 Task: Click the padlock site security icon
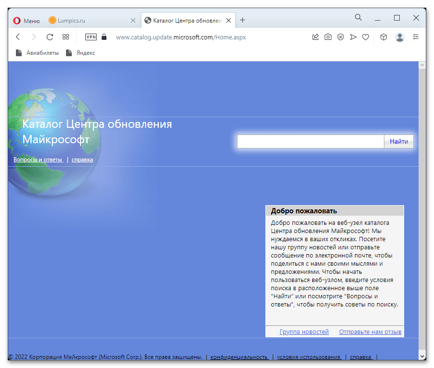[104, 37]
